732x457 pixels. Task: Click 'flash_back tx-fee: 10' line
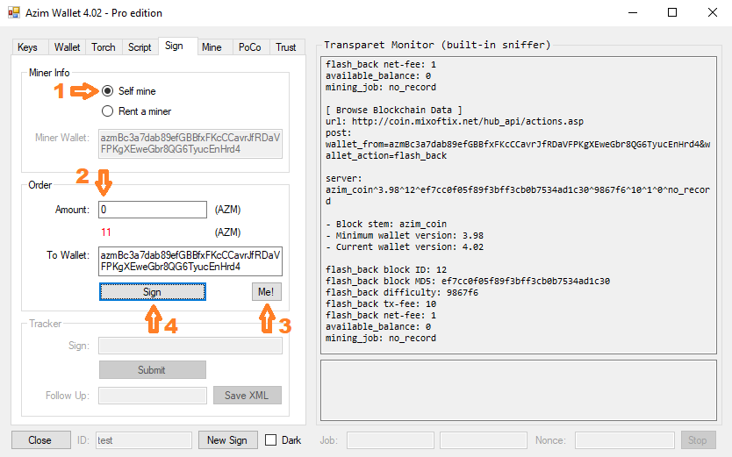tap(381, 303)
